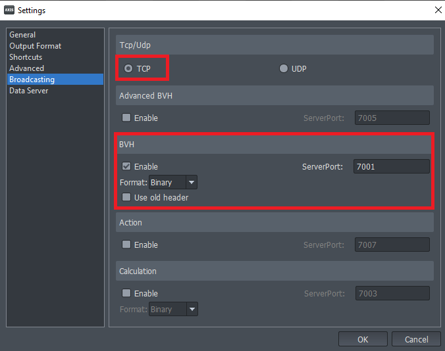Confirm settings with the OK button
The width and height of the screenshot is (445, 351).
[363, 339]
